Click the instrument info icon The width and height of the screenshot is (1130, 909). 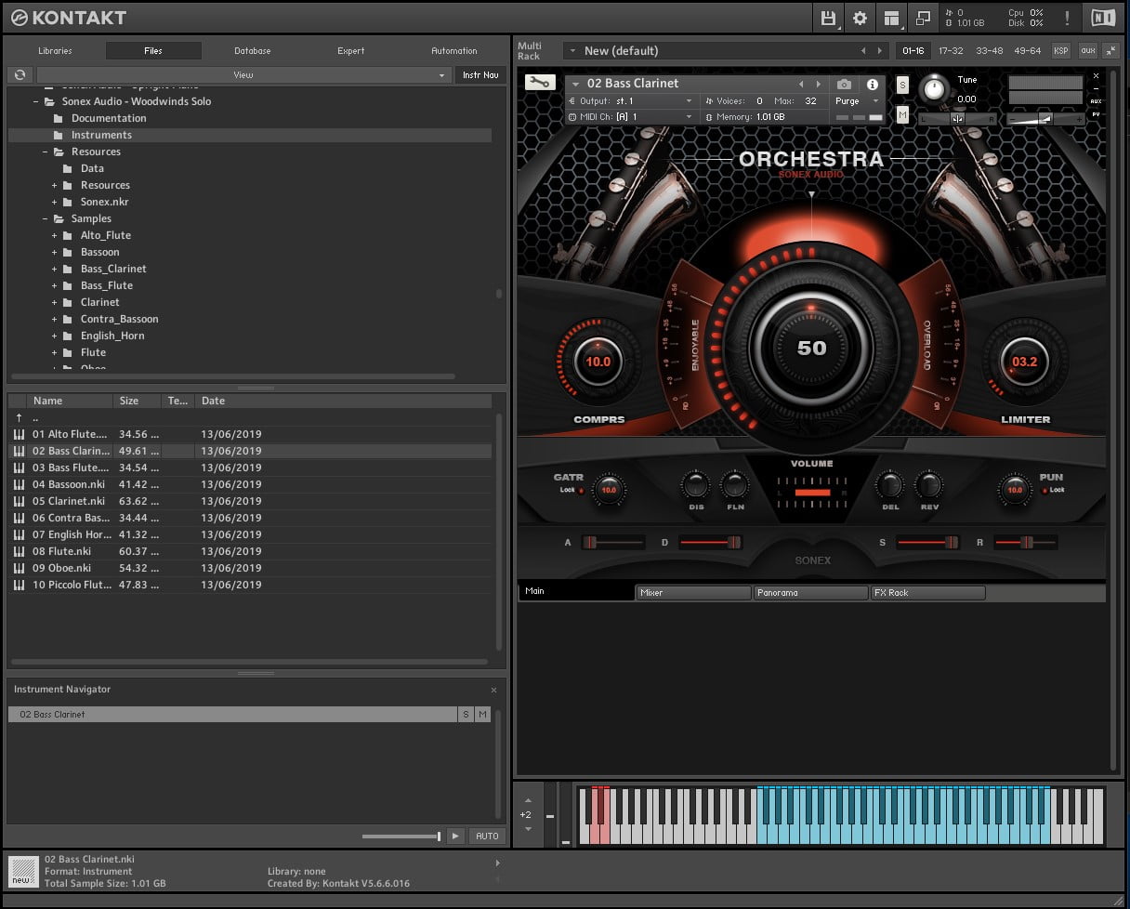pos(873,84)
